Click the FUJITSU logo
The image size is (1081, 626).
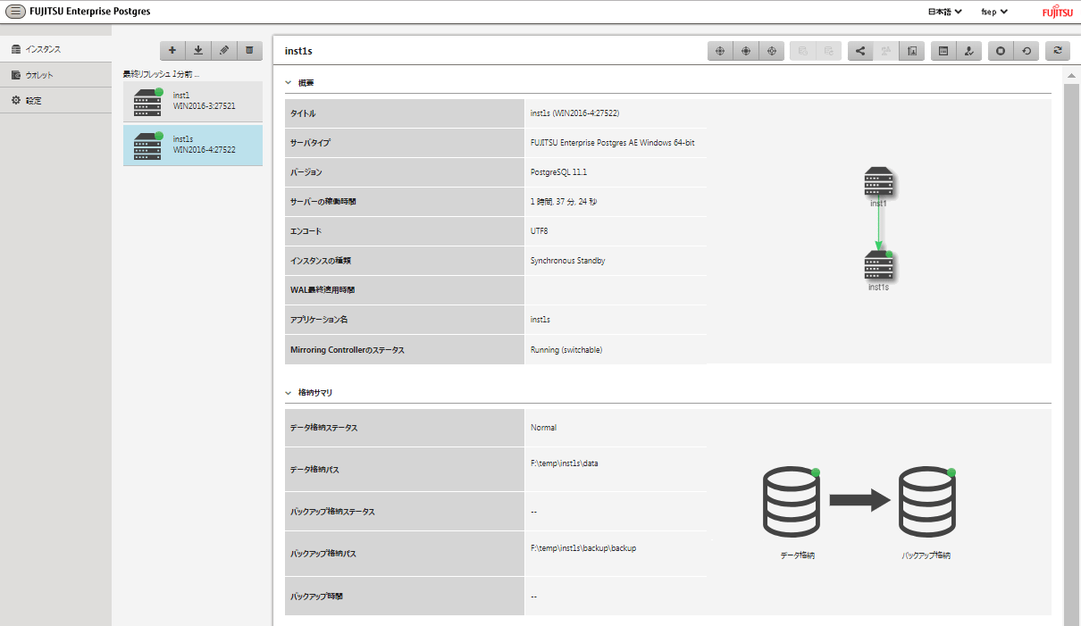coord(1058,13)
